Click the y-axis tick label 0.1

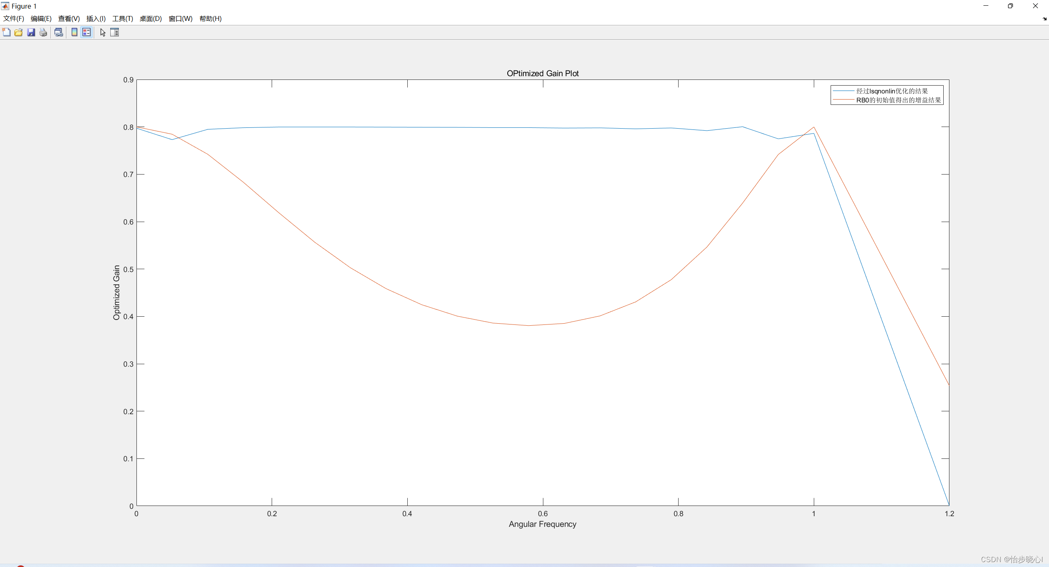click(128, 459)
